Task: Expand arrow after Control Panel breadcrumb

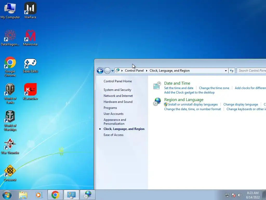Action: (x=147, y=71)
